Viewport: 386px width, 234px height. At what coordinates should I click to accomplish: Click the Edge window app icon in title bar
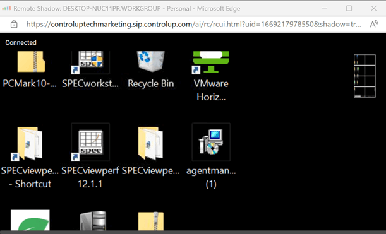(x=6, y=8)
